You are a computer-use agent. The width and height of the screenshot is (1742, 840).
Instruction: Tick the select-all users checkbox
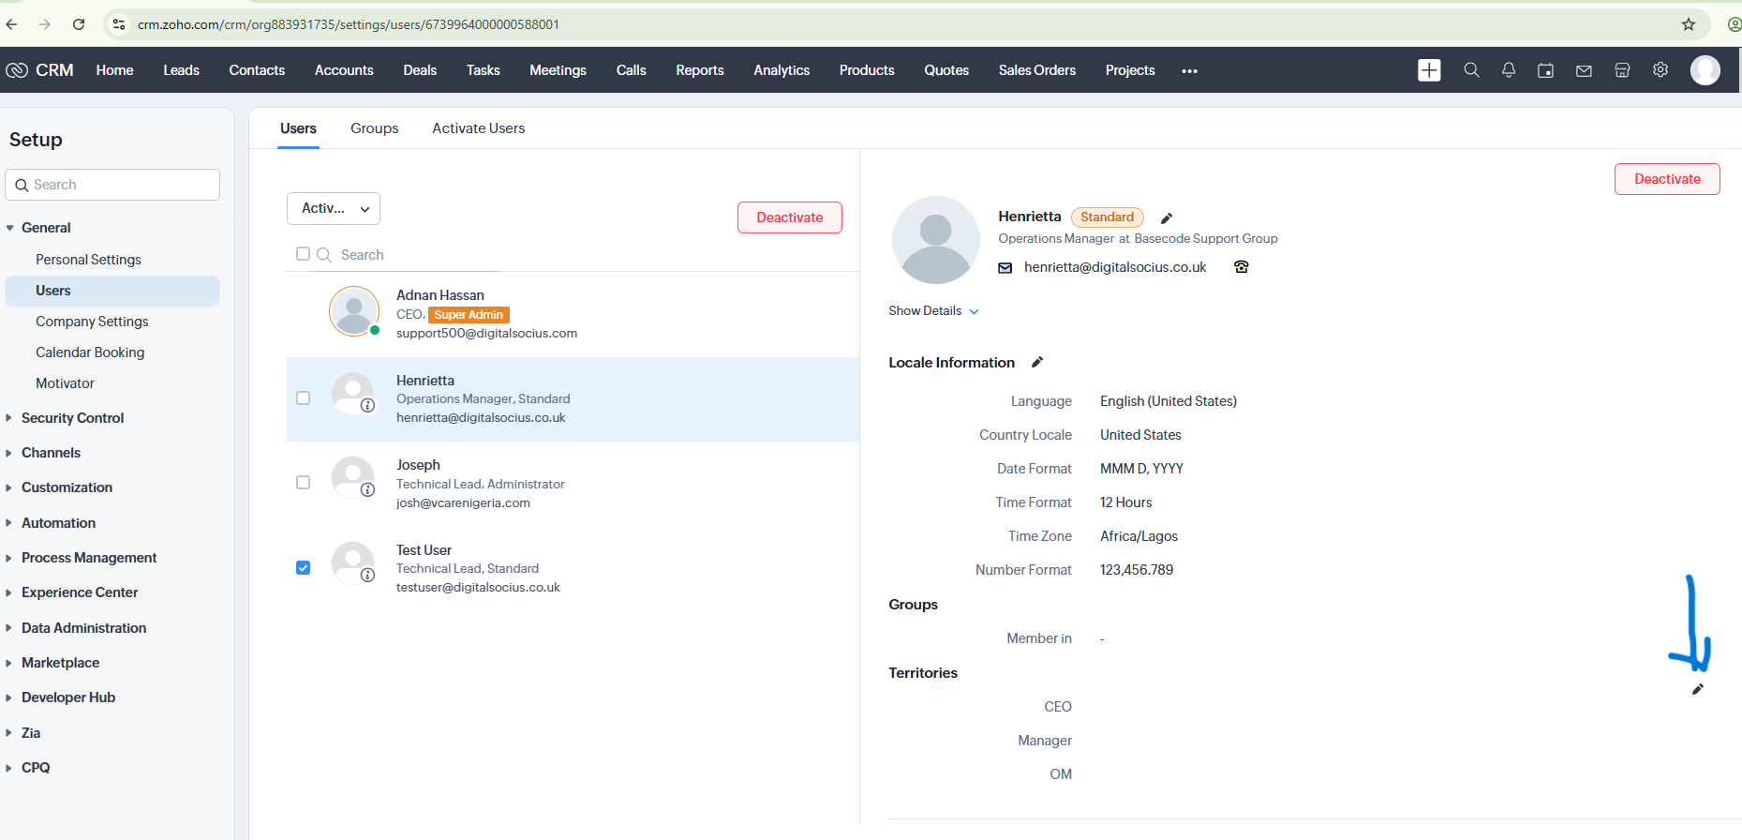[303, 253]
